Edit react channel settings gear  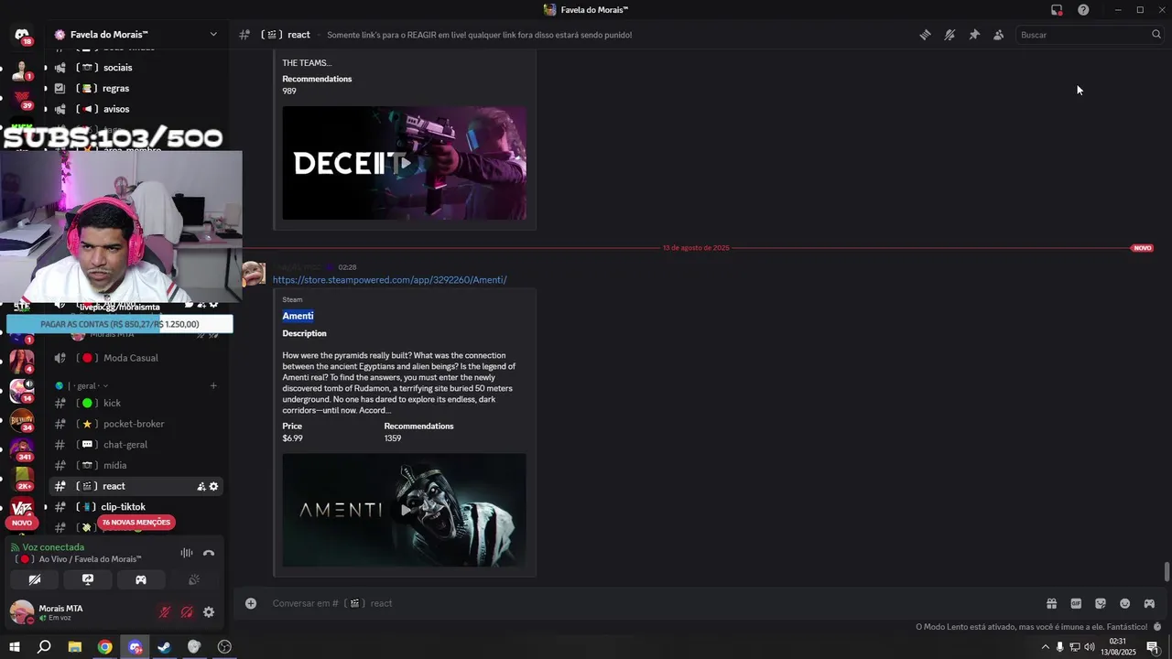(x=214, y=487)
